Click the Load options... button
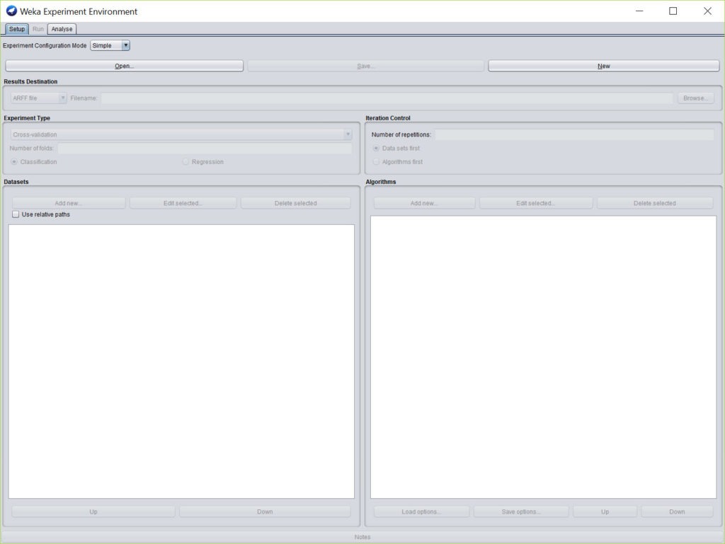Screen dimensions: 725x544 421,511
